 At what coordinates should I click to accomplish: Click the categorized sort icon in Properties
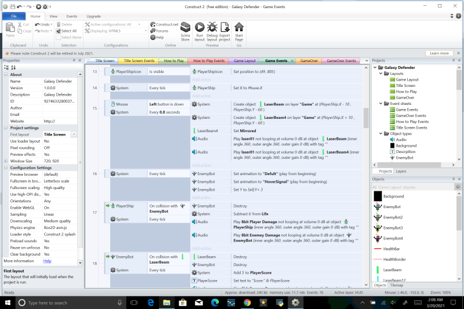click(x=6, y=67)
